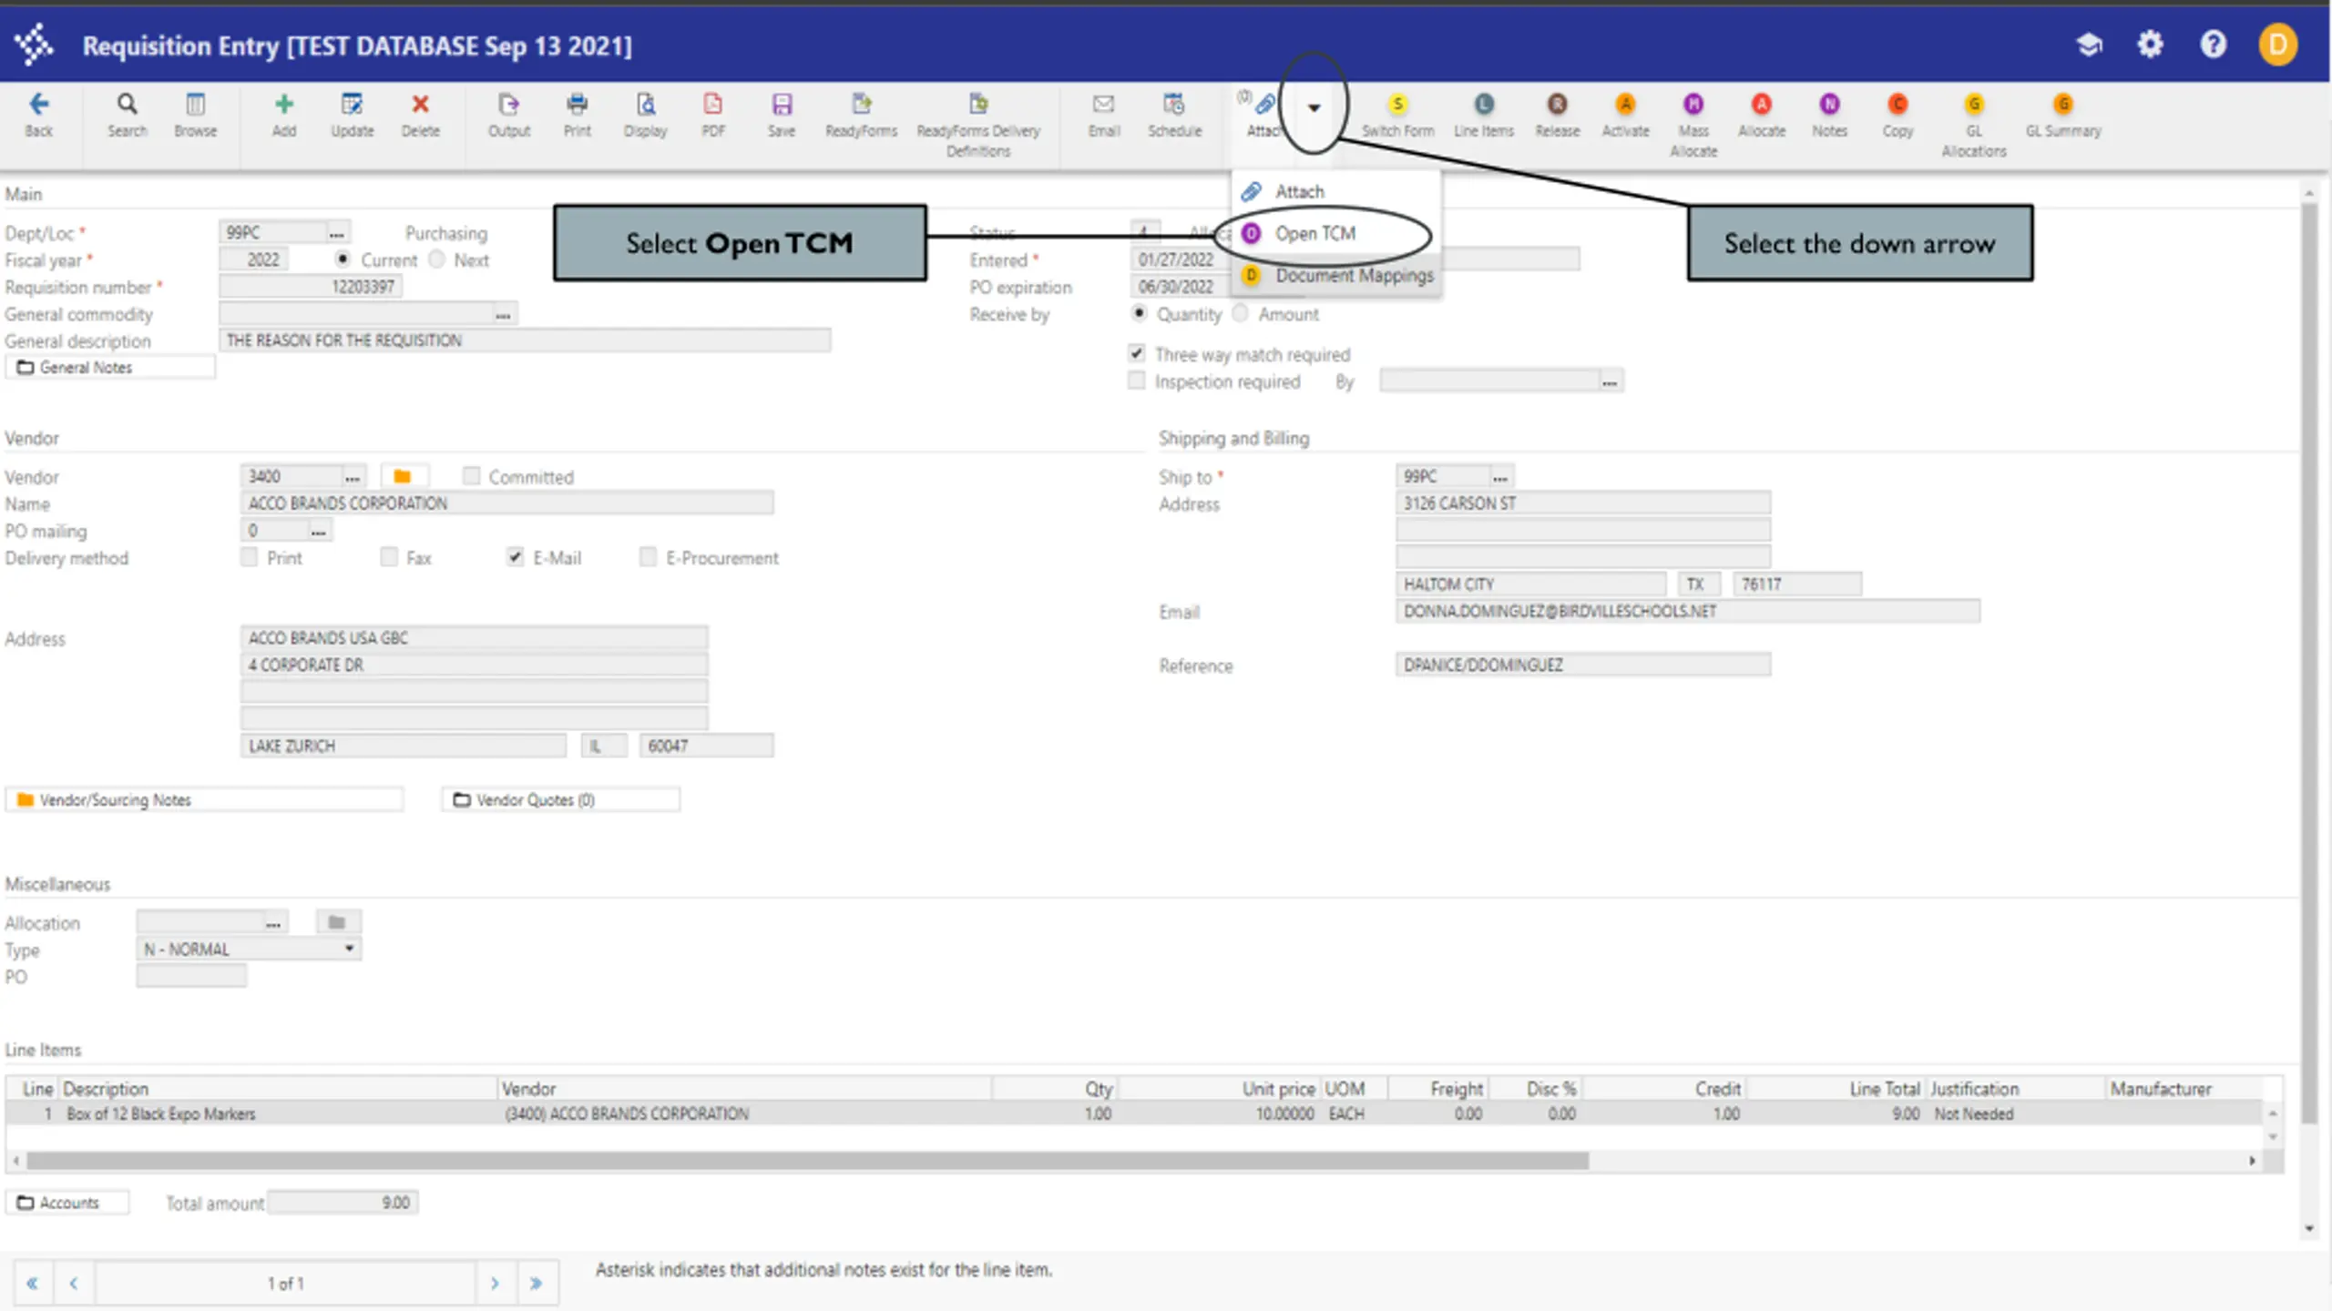Open the General Notes button
This screenshot has width=2332, height=1311.
(x=110, y=367)
